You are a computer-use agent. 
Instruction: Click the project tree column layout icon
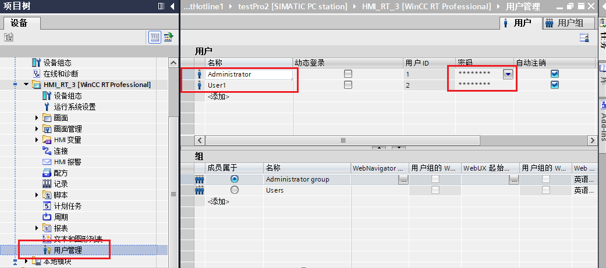[x=162, y=6]
